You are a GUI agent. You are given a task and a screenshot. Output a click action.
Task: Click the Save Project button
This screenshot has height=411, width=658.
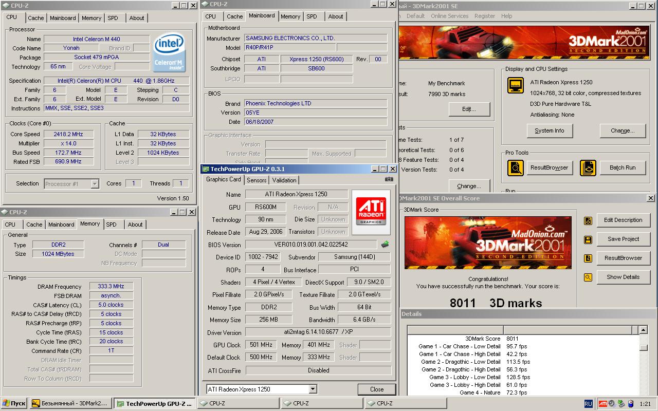623,239
